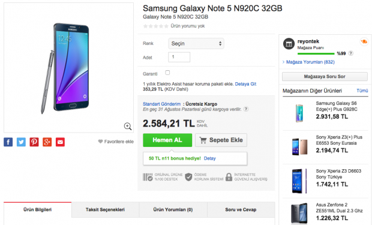The image size is (372, 225).
Task: Enable the Garanti checkbox
Action: click(x=167, y=73)
